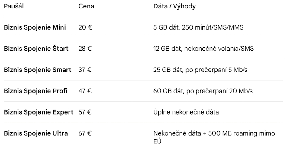The height and width of the screenshot is (157, 287).
Task: Select the 5 GB dát, 250 minút description
Action: point(198,27)
